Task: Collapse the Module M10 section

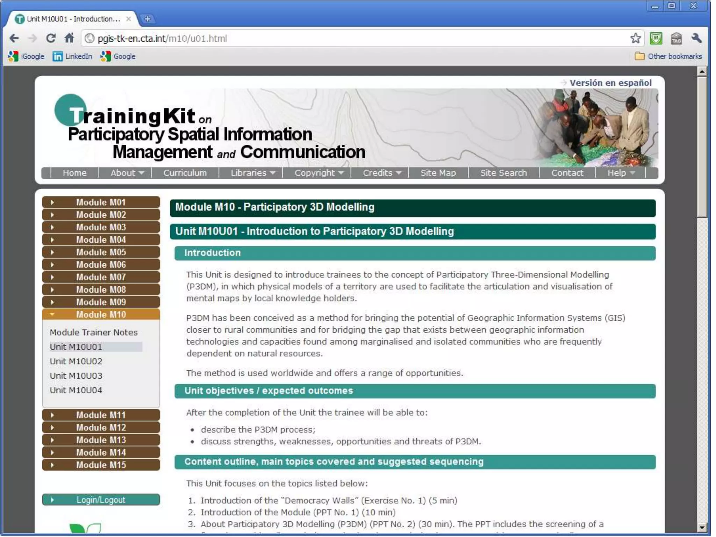Action: (x=101, y=314)
